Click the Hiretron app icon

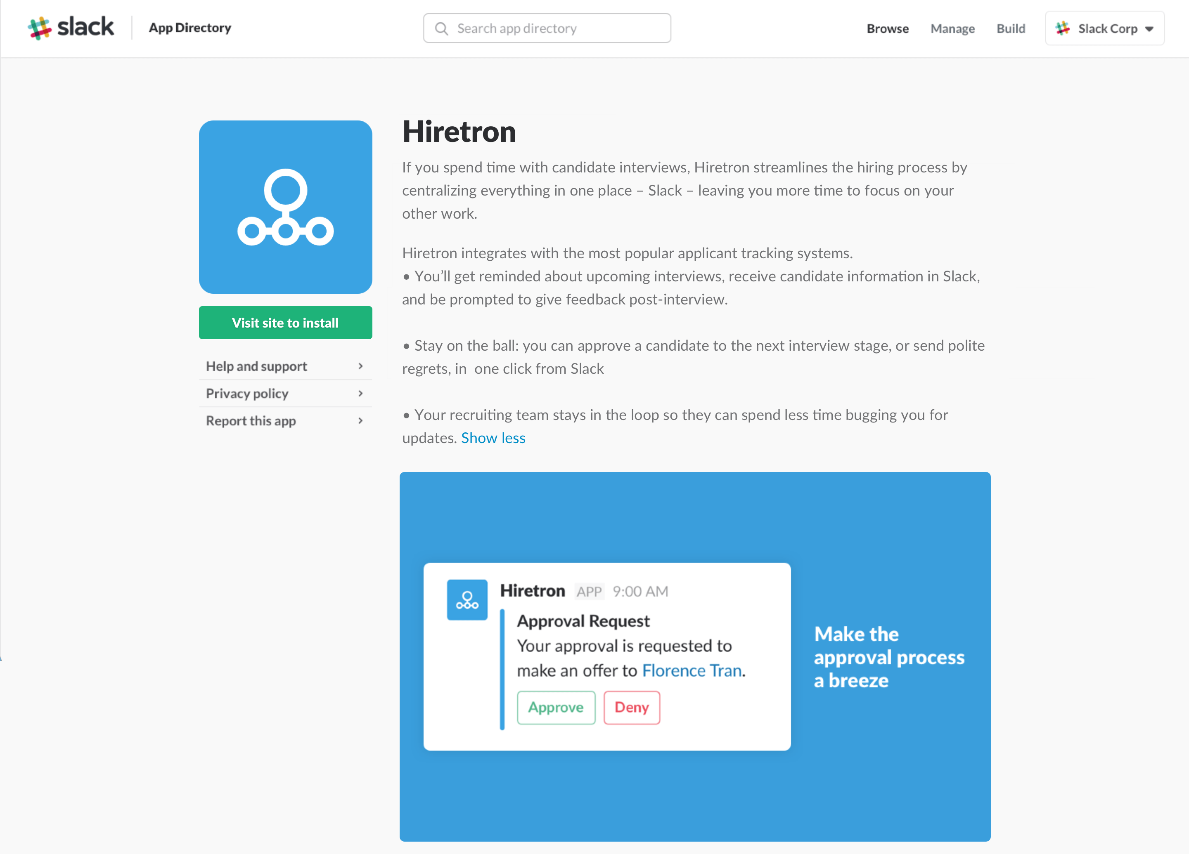pyautogui.click(x=285, y=207)
